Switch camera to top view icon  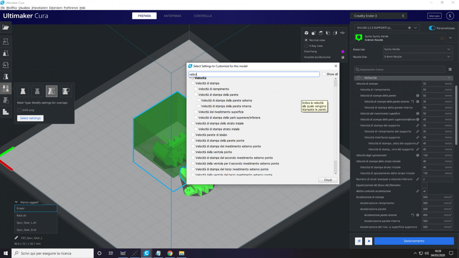click(321, 33)
